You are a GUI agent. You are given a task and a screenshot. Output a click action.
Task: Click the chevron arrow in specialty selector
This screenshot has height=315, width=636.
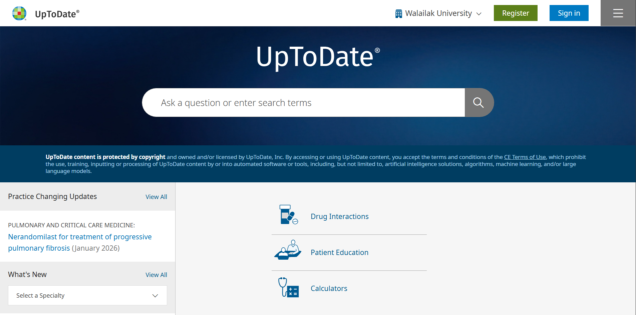155,296
